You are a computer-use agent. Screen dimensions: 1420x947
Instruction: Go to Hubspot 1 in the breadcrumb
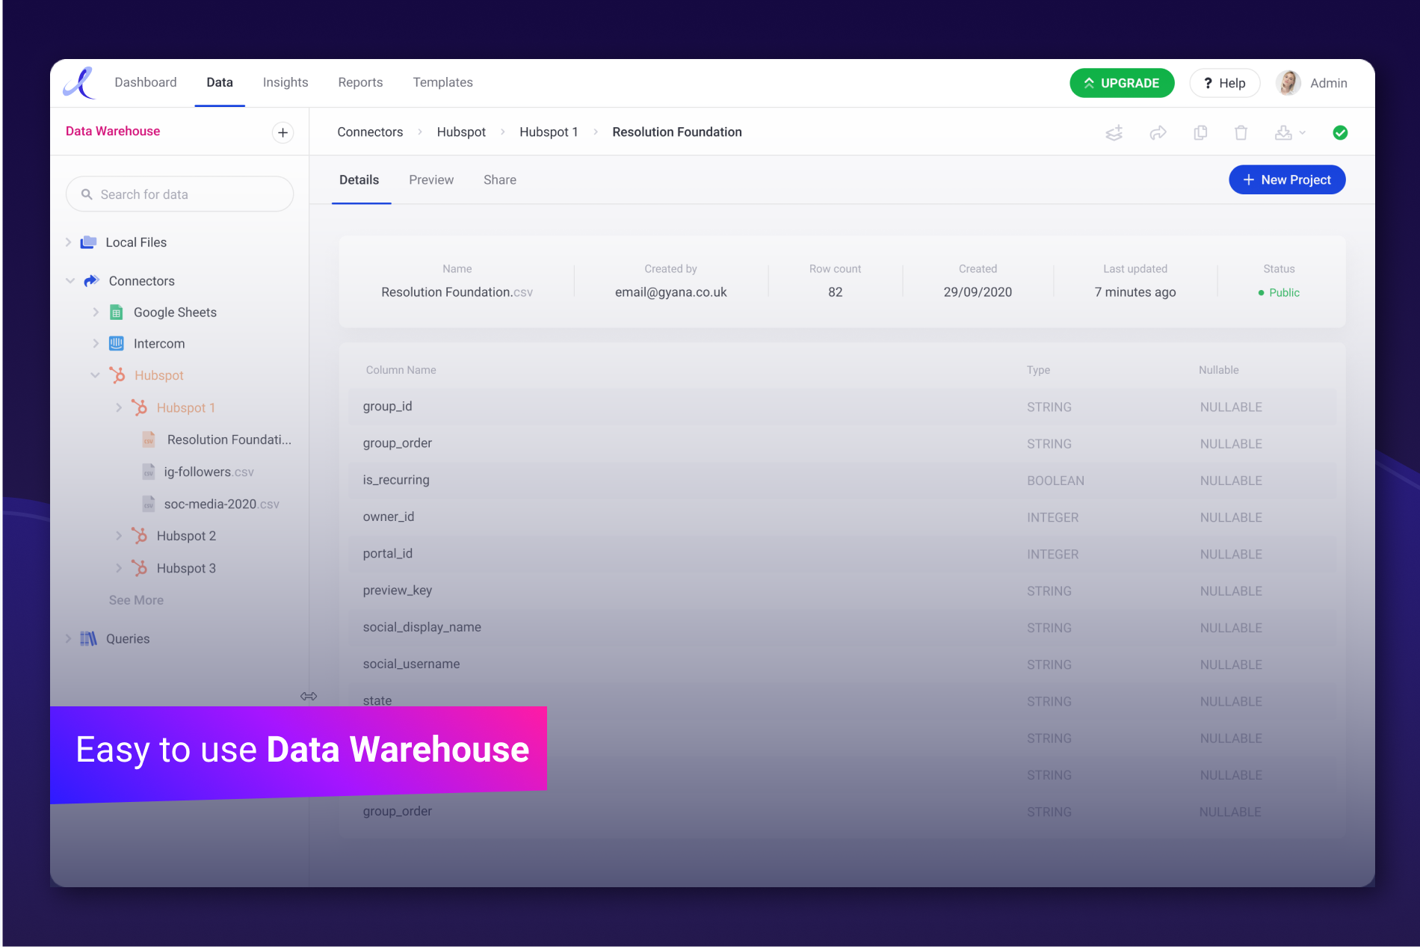click(x=549, y=132)
